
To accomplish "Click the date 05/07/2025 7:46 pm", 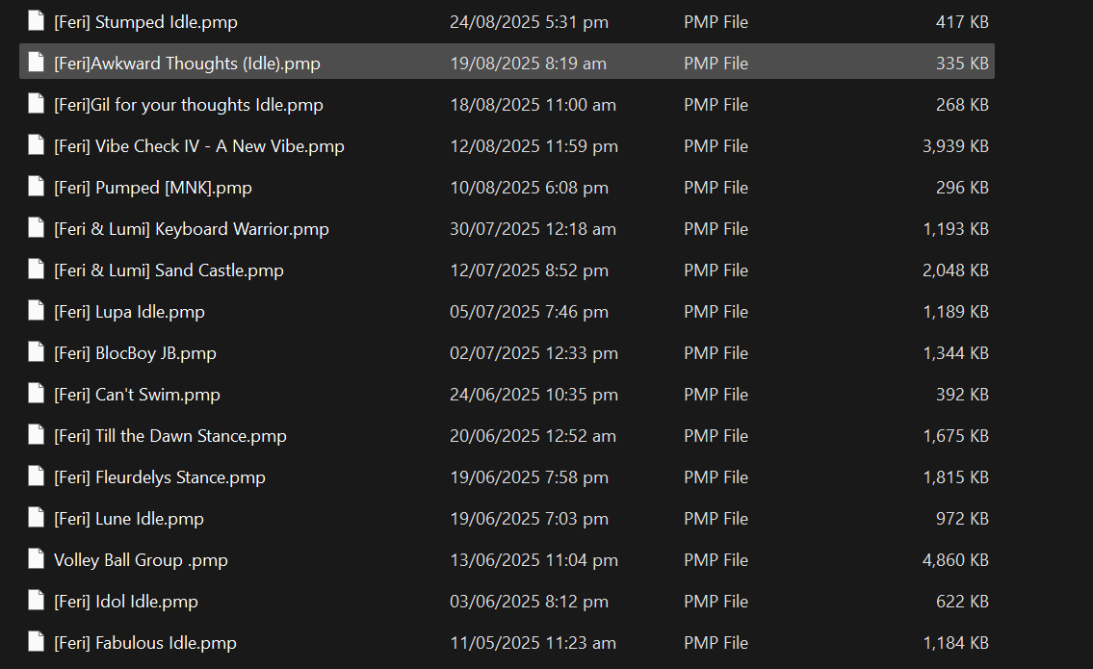I will (529, 312).
